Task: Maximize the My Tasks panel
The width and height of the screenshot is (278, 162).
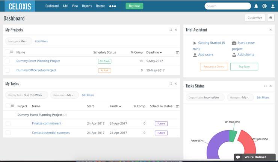Action: (x=171, y=84)
